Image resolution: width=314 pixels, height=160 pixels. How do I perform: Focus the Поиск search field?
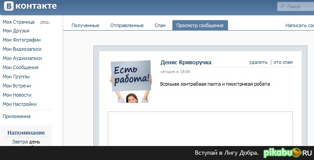point(296,7)
